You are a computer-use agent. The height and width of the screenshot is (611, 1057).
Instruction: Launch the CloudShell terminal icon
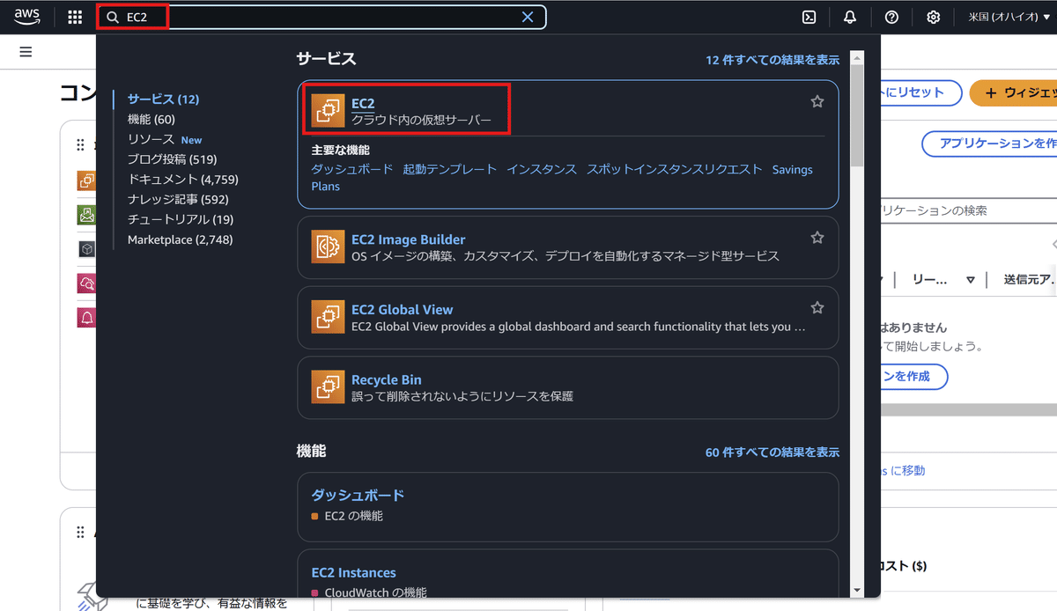809,16
